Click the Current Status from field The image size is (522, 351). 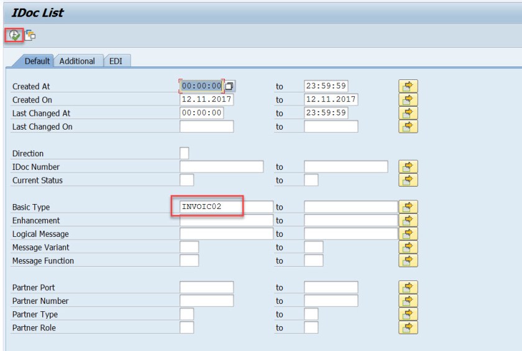(x=187, y=180)
